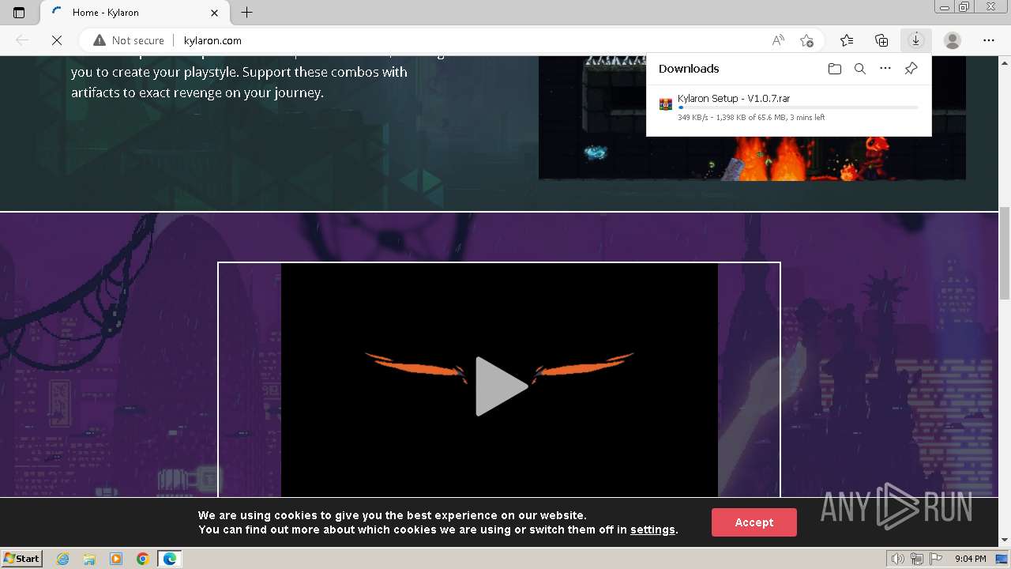Open the browser profile menu
The height and width of the screenshot is (569, 1011).
coord(953,40)
